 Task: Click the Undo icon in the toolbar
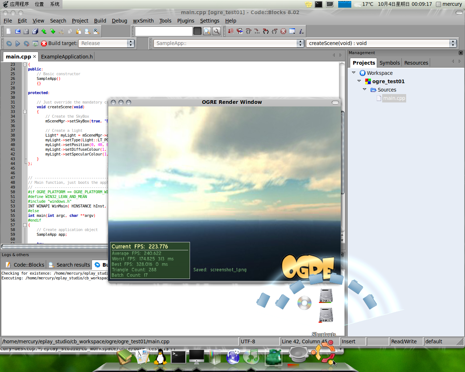pyautogui.click(x=44, y=31)
